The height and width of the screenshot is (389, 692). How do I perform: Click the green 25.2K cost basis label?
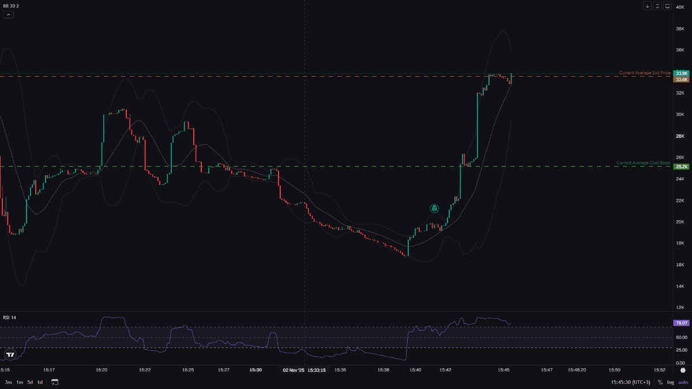coord(682,167)
